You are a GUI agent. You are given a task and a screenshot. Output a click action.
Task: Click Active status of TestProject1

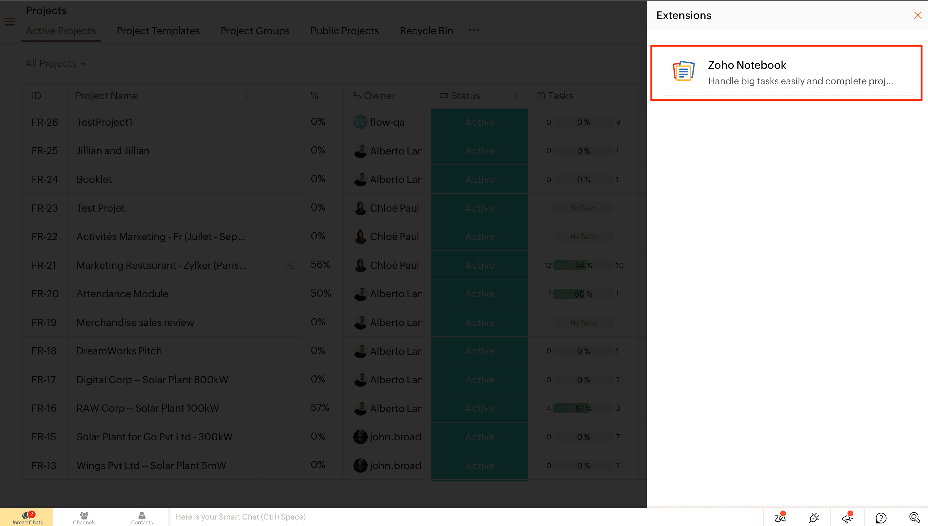(x=480, y=122)
